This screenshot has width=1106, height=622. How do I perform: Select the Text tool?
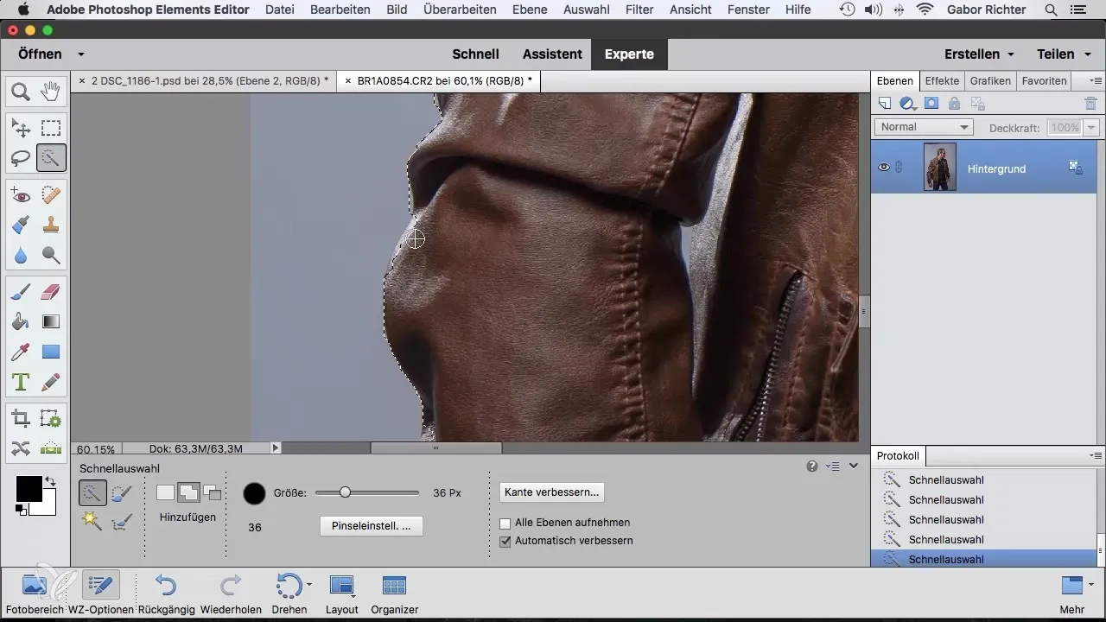point(21,381)
